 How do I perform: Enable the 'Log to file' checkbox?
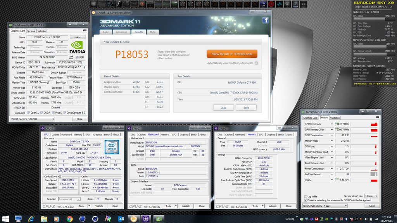(306, 196)
